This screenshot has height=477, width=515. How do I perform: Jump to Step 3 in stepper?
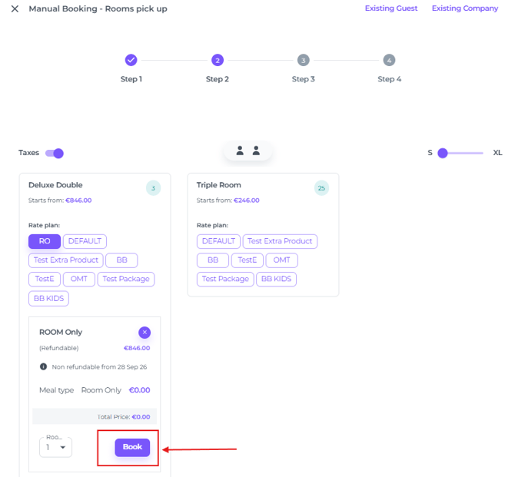(x=303, y=60)
